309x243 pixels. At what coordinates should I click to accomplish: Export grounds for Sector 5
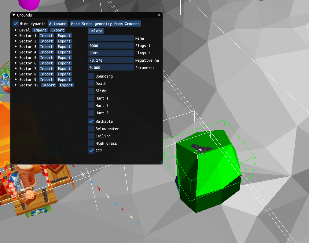(x=64, y=58)
